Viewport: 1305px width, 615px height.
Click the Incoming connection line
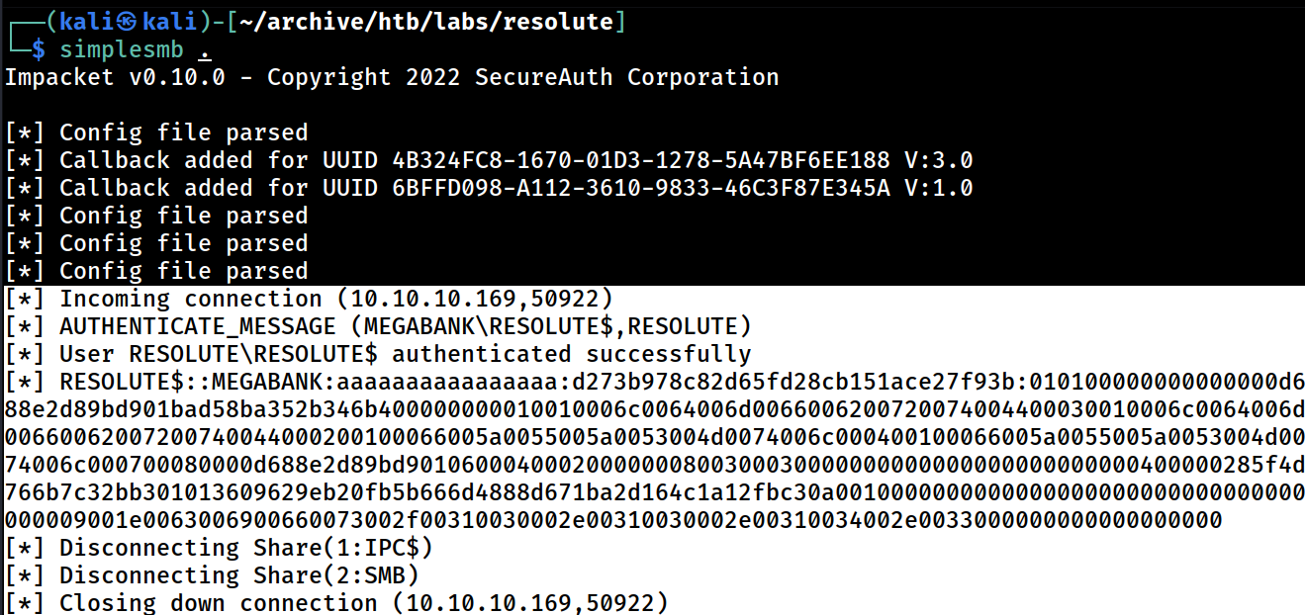[x=309, y=299]
